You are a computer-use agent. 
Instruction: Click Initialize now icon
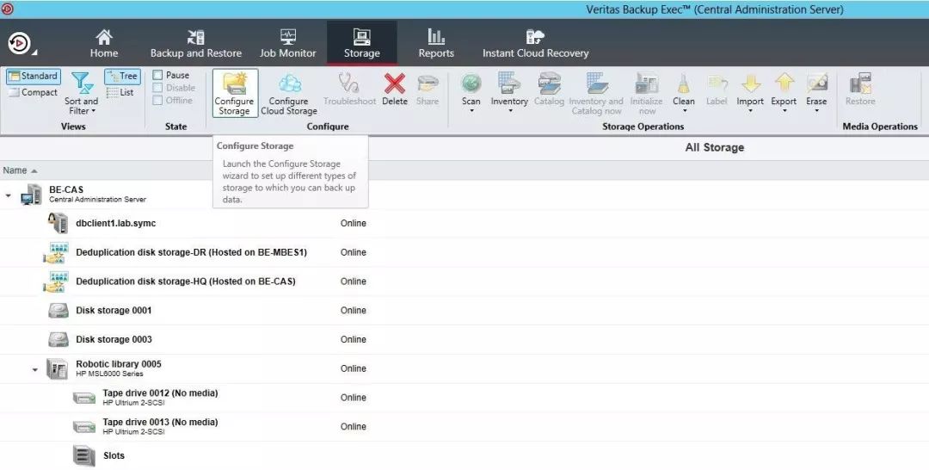(x=646, y=83)
